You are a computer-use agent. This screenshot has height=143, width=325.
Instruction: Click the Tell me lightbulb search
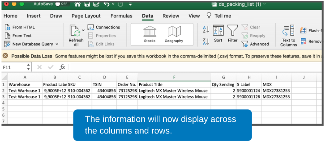[219, 16]
